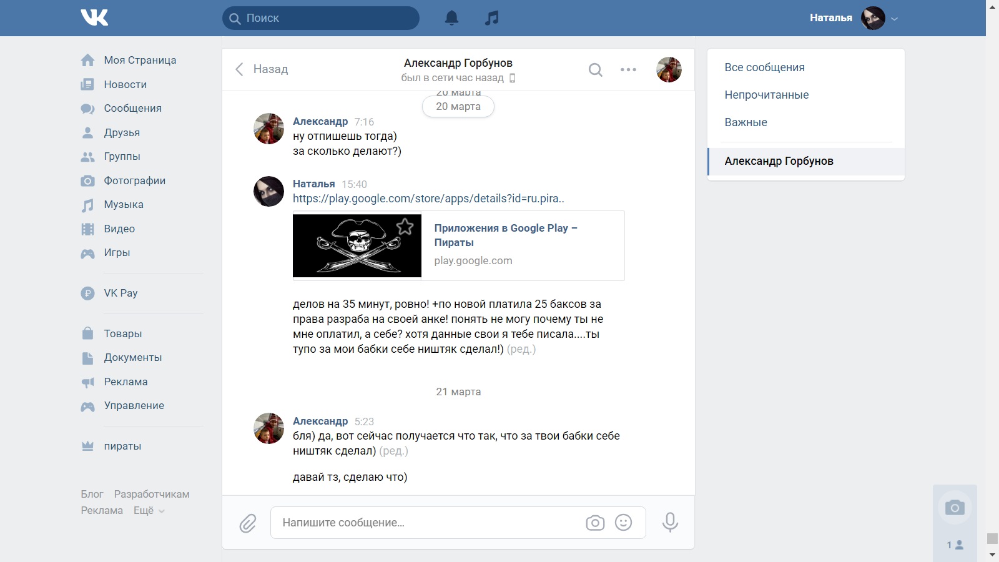Open emoji picker smiley icon
Image resolution: width=999 pixels, height=562 pixels.
(x=623, y=522)
